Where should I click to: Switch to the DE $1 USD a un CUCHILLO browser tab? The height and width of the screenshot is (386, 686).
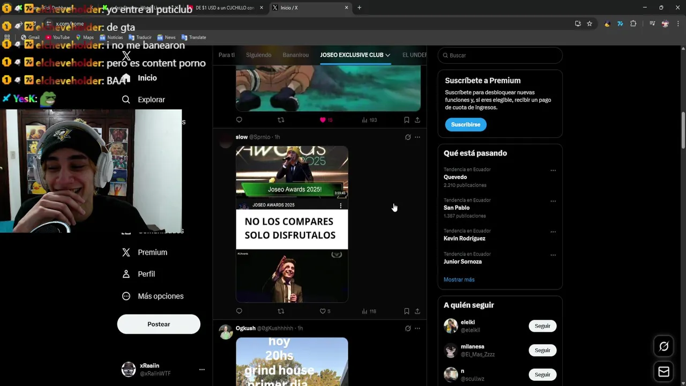coord(224,8)
